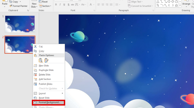Open Change Case dropdown

(84, 5)
